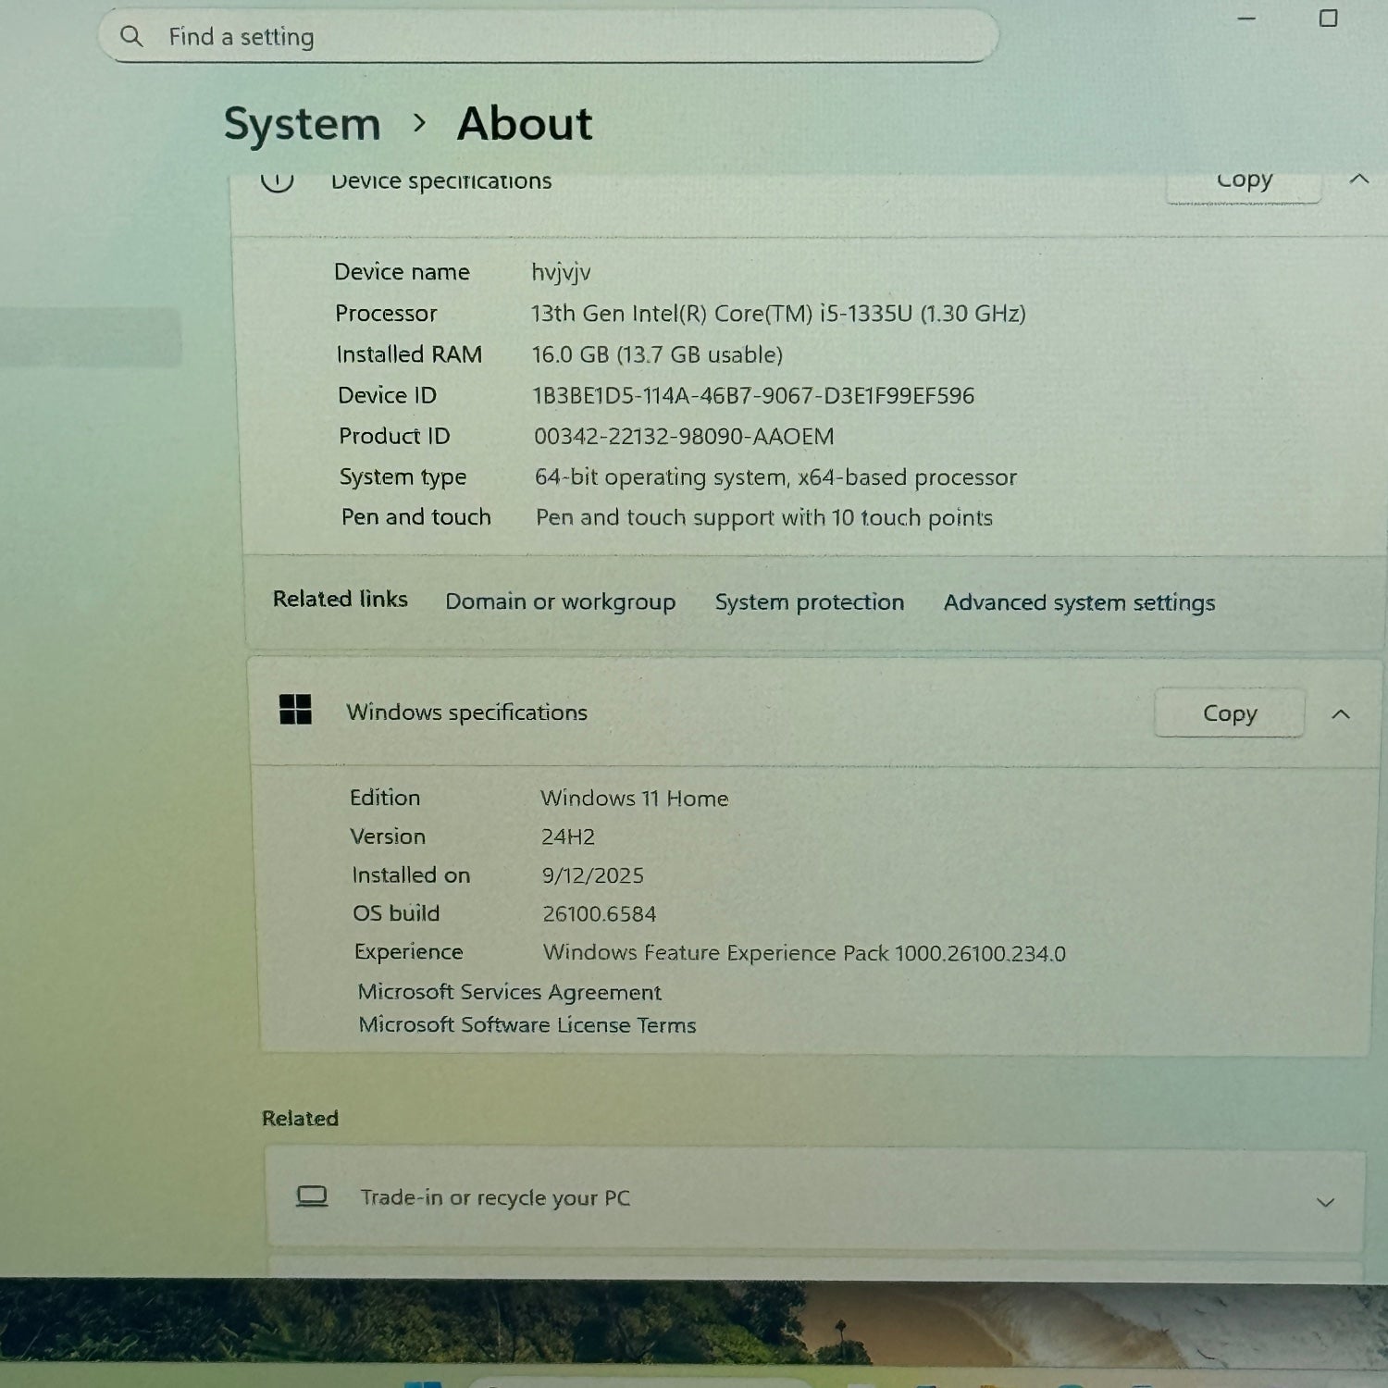
Task: Open Domain or workgroup link
Action: (x=560, y=601)
